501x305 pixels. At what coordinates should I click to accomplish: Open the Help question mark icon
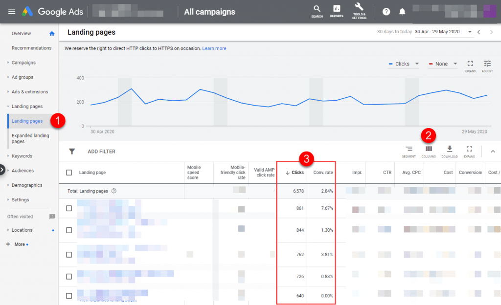(387, 12)
